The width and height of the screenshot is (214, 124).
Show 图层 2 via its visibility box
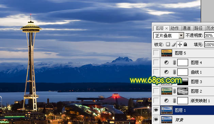pyautogui.click(x=156, y=91)
